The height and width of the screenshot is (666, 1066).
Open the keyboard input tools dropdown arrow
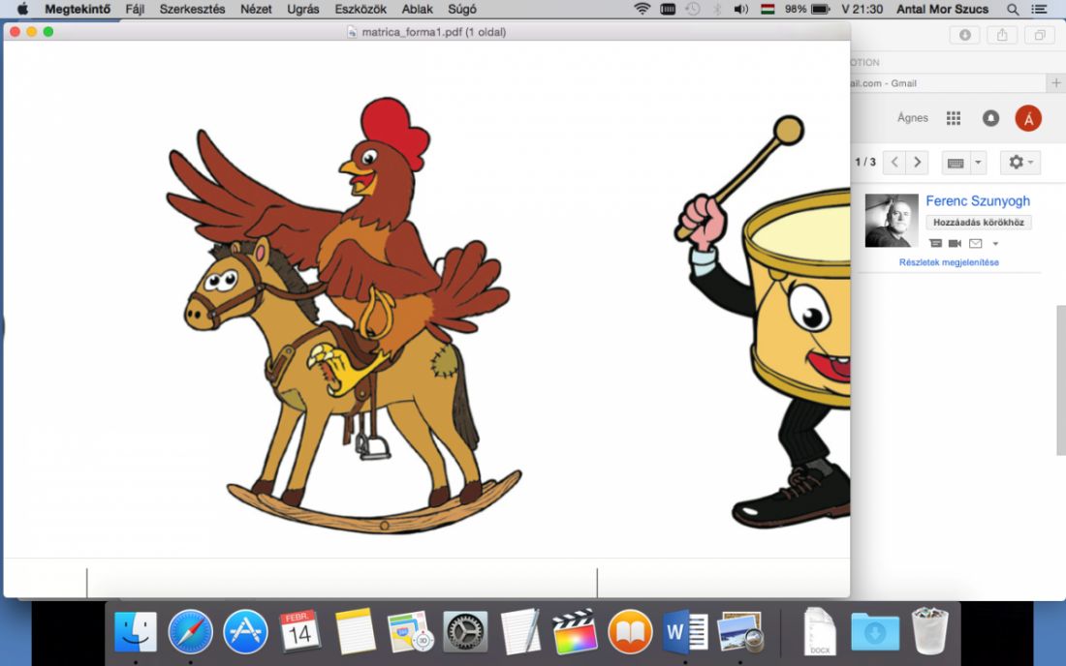coord(978,163)
